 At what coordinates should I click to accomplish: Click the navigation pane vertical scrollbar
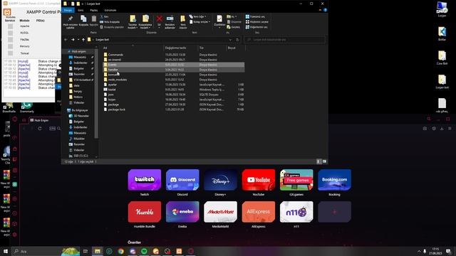96,93
